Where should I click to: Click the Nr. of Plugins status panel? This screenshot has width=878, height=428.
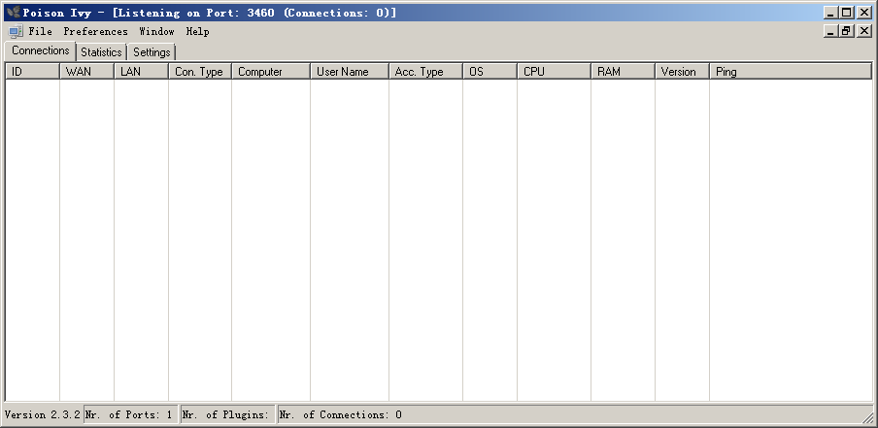228,414
